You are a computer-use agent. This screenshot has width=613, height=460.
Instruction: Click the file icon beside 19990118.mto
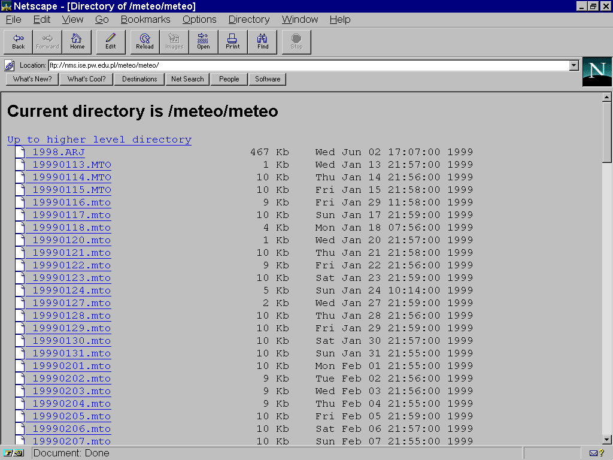pyautogui.click(x=20, y=227)
